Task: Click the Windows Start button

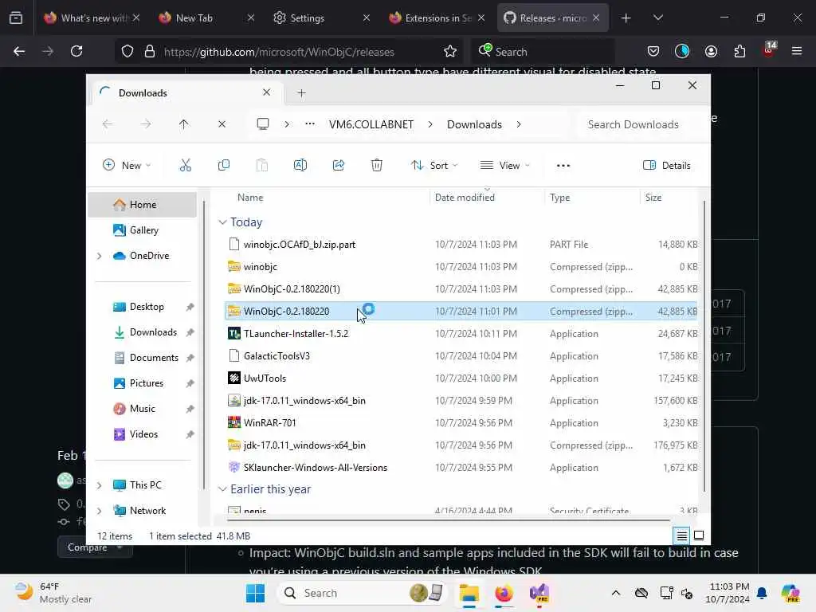Action: [255, 593]
